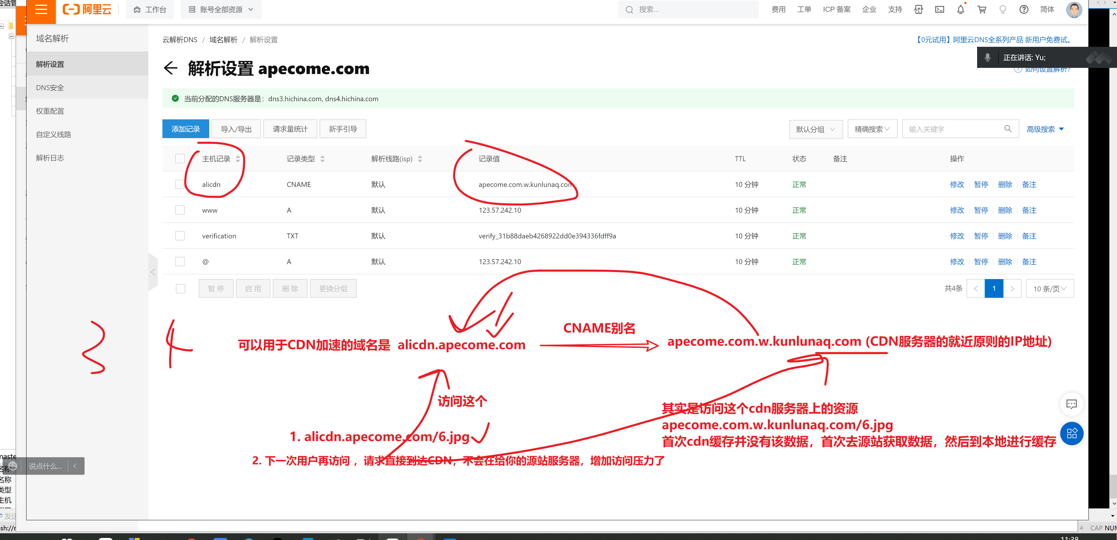The width and height of the screenshot is (1117, 540).
Task: Click 删除 for the verification record
Action: (1005, 236)
